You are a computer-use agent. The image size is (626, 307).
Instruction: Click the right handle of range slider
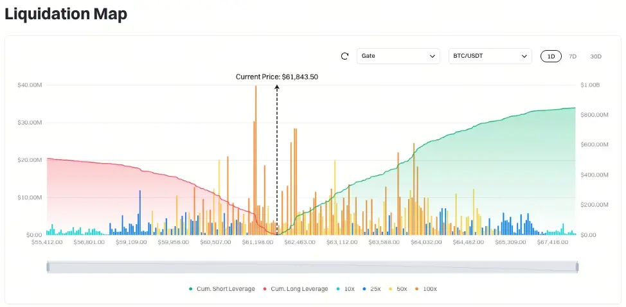click(577, 267)
